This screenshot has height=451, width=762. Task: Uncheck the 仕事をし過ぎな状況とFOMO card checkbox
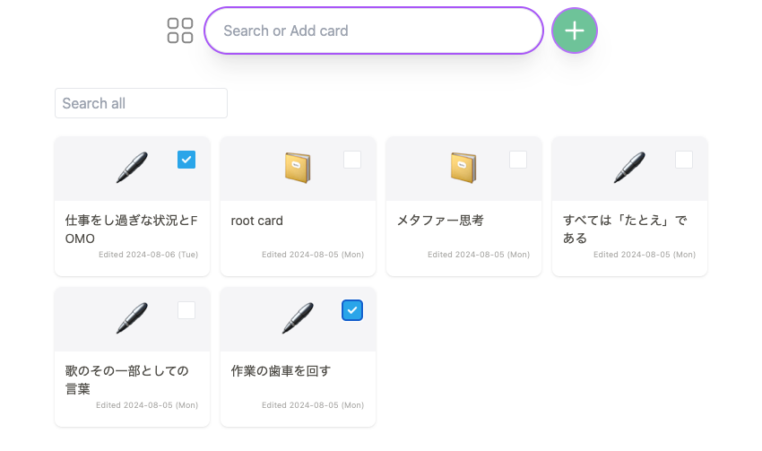coord(186,160)
